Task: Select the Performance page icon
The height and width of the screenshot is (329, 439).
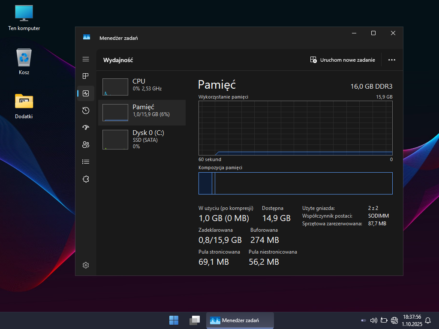Action: pos(86,93)
